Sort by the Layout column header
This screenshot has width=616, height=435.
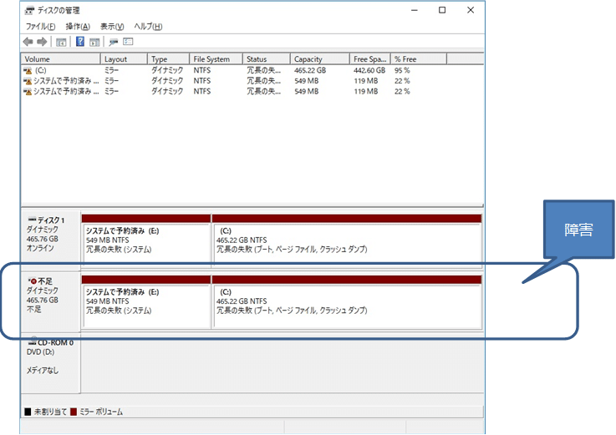tap(125, 59)
